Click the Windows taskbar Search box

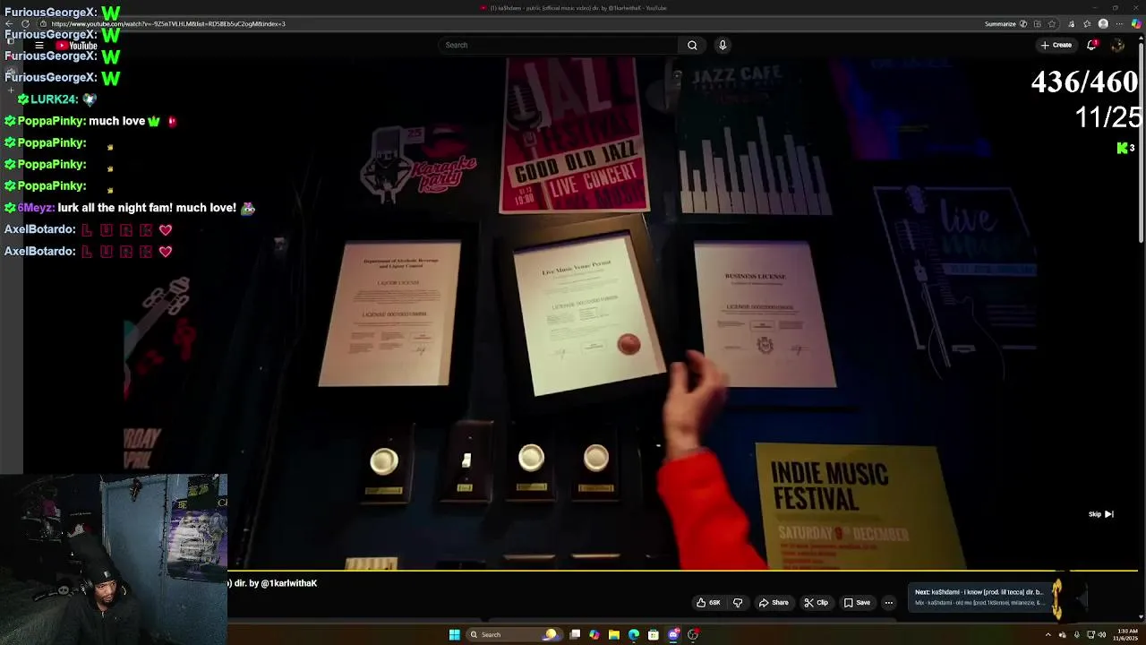pos(514,635)
